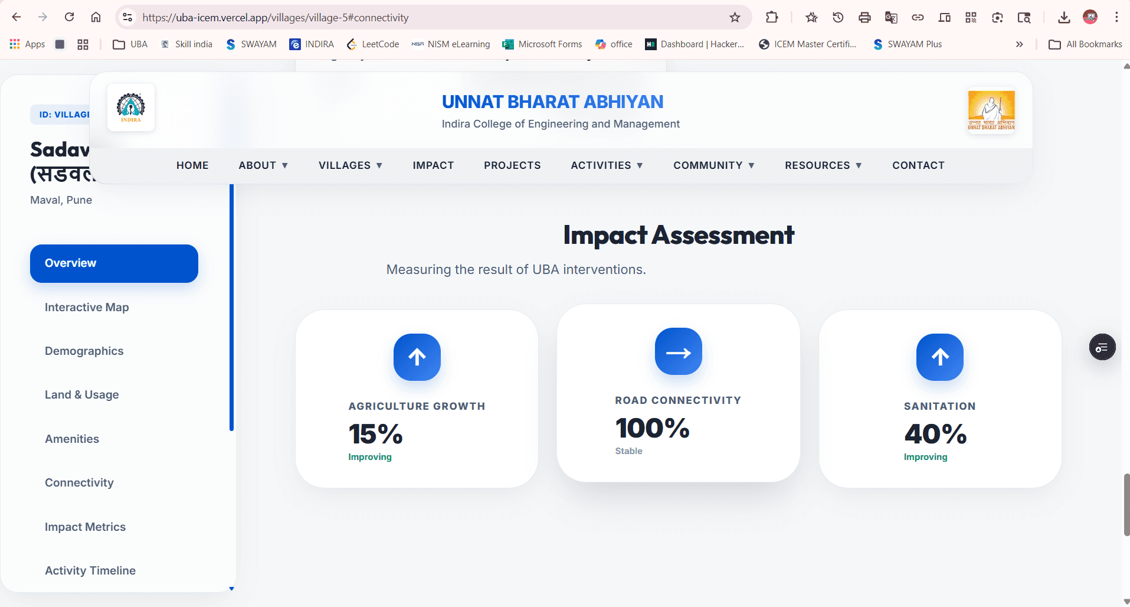
Task: Open SWAYAM Plus bookmark
Action: (x=908, y=44)
